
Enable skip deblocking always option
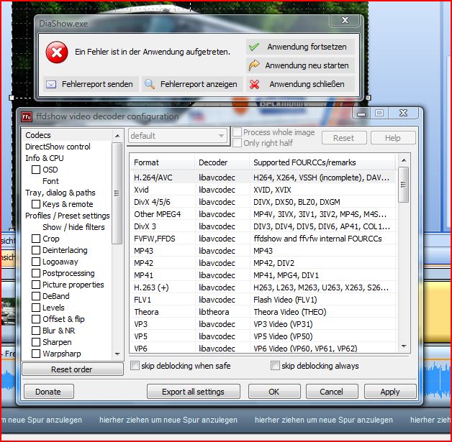[x=274, y=366]
